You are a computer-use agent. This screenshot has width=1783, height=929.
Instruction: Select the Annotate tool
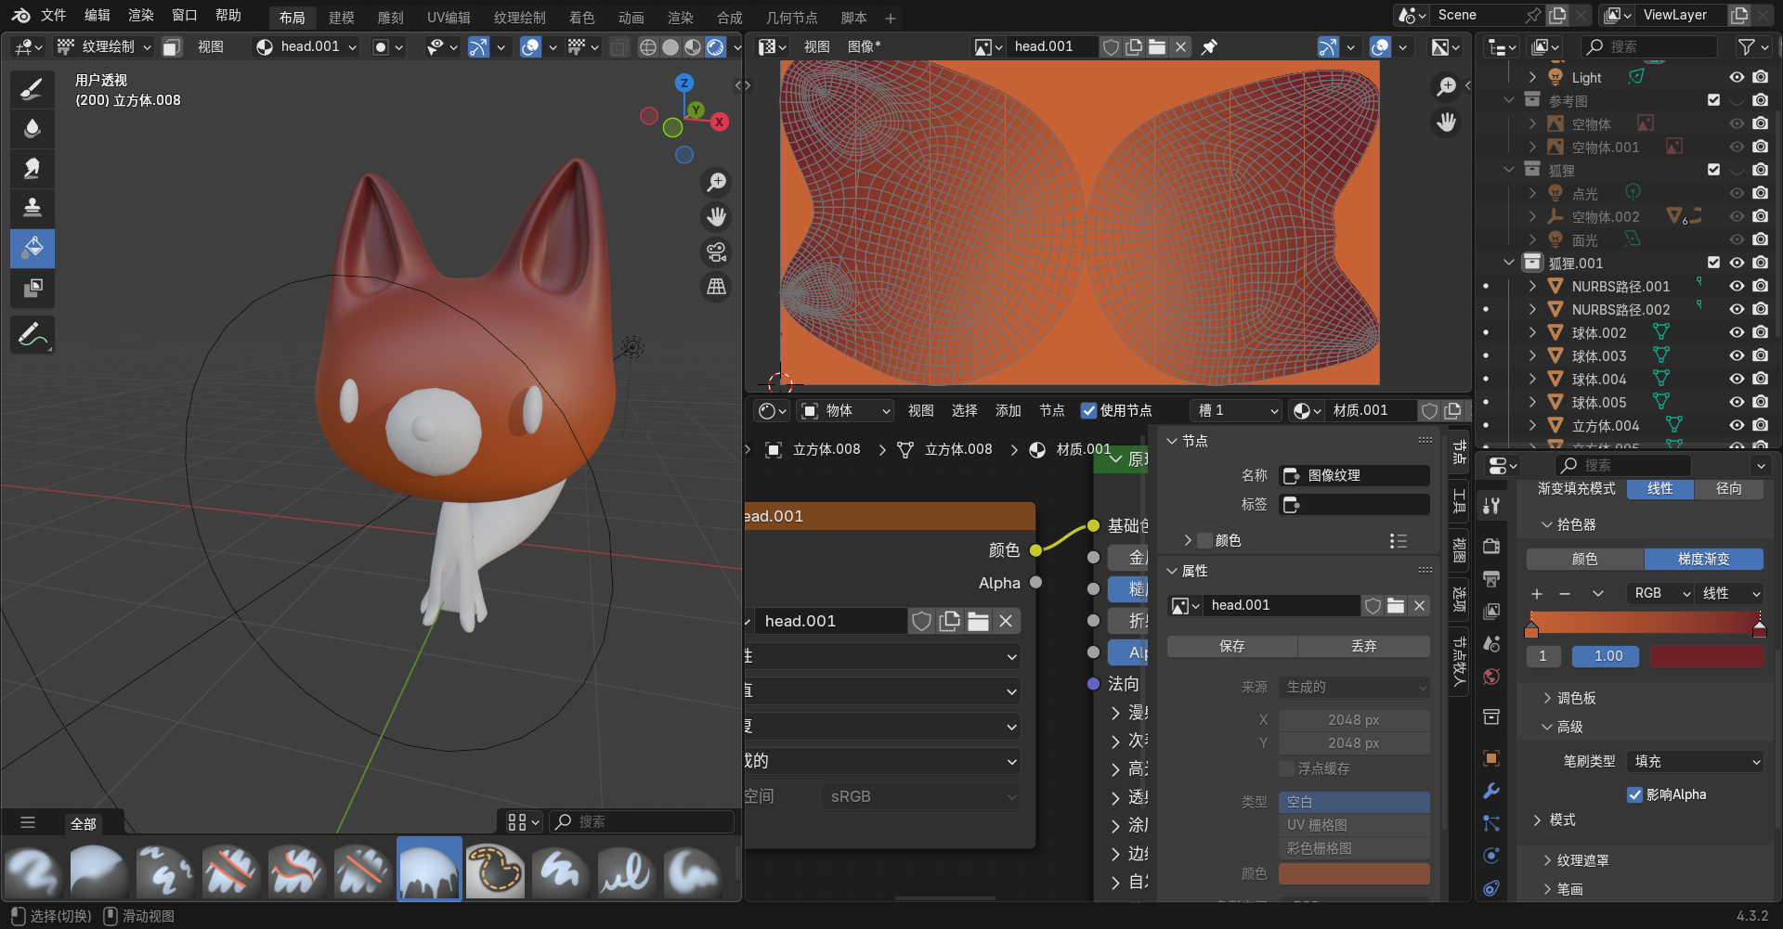tap(33, 334)
